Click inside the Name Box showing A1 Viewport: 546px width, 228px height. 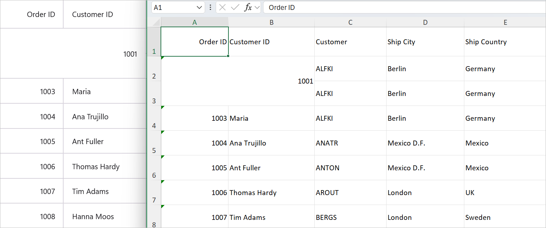pos(173,7)
